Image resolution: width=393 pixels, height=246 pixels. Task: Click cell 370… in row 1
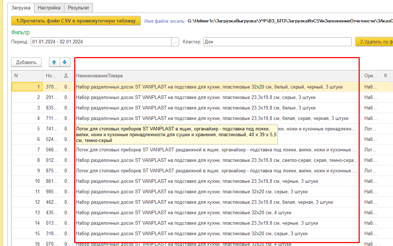[x=52, y=87]
